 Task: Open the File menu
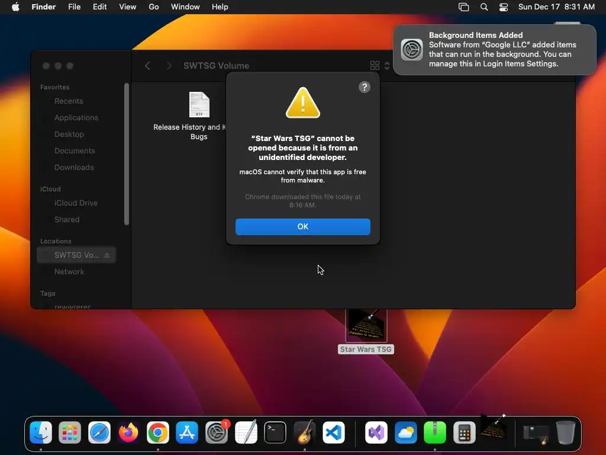[x=74, y=7]
